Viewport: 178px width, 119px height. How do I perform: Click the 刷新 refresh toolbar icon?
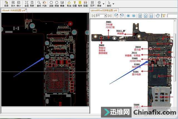click(x=32, y=4)
